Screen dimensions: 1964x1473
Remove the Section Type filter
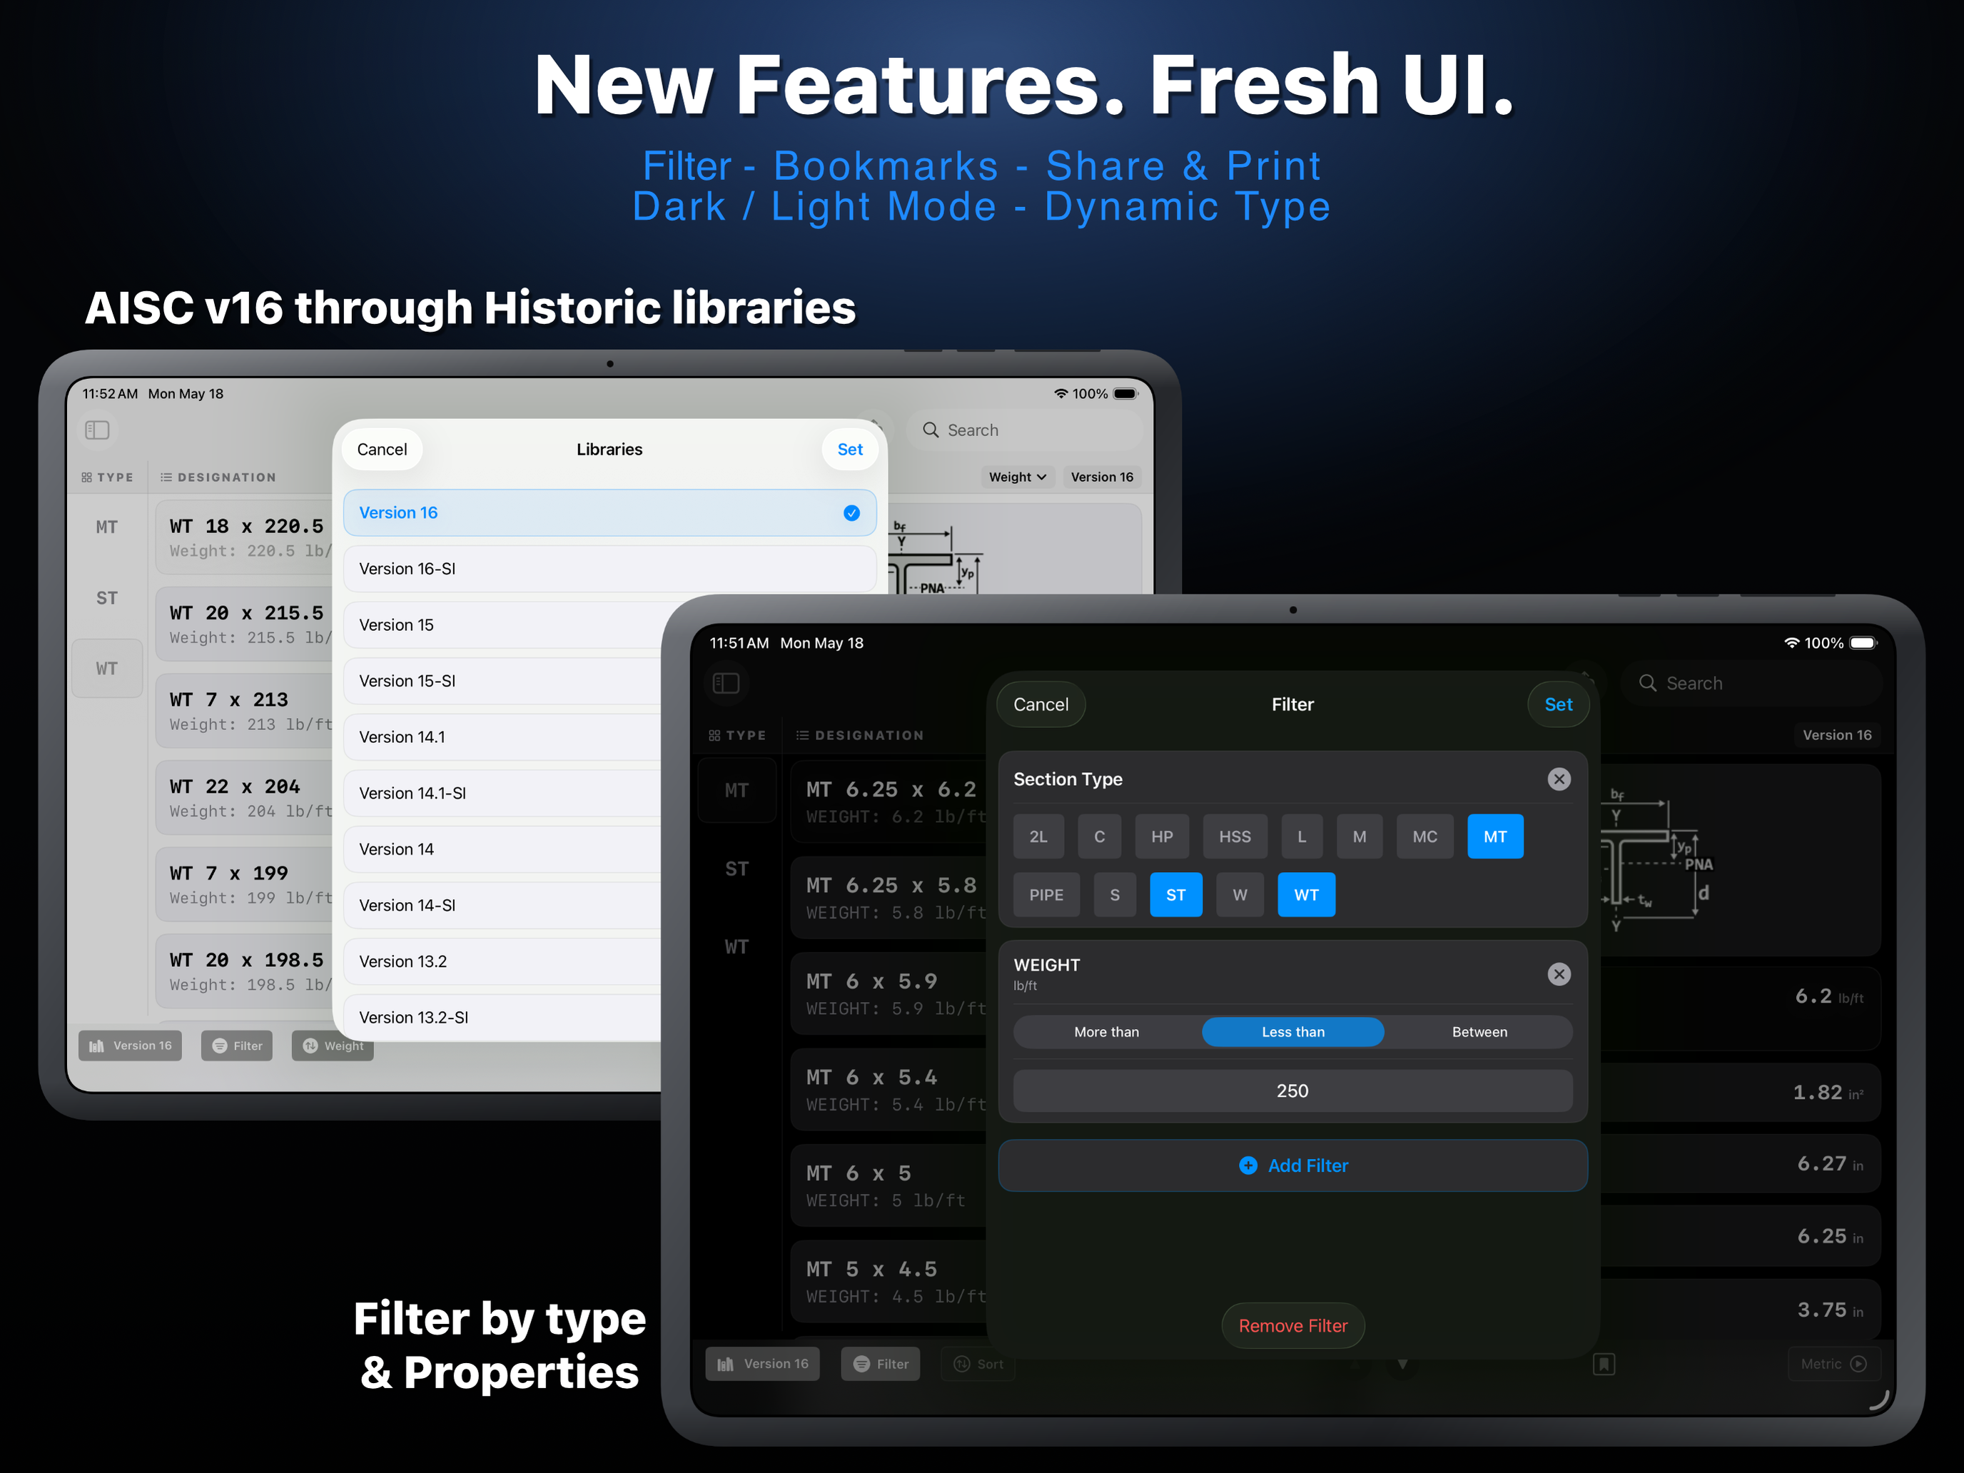[x=1559, y=779]
